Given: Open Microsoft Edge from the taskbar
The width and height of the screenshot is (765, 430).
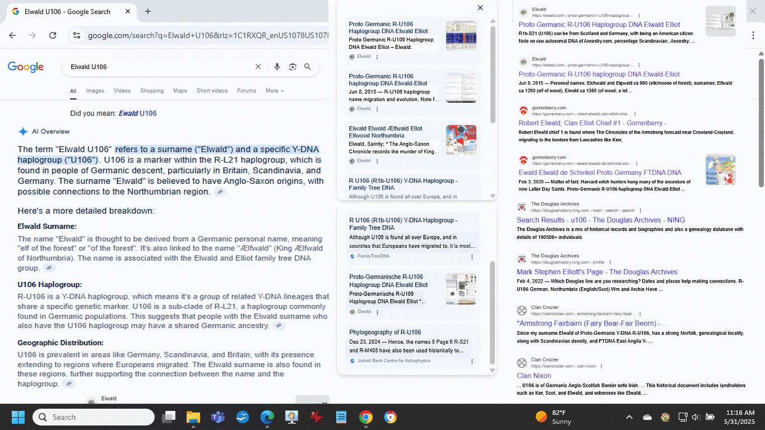Looking at the screenshot, I should click(x=267, y=417).
